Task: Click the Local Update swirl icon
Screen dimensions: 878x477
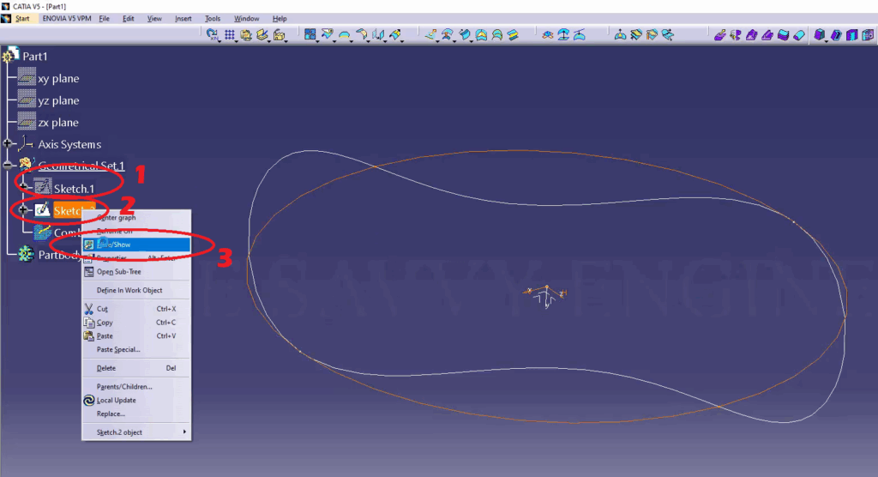Action: click(x=88, y=400)
